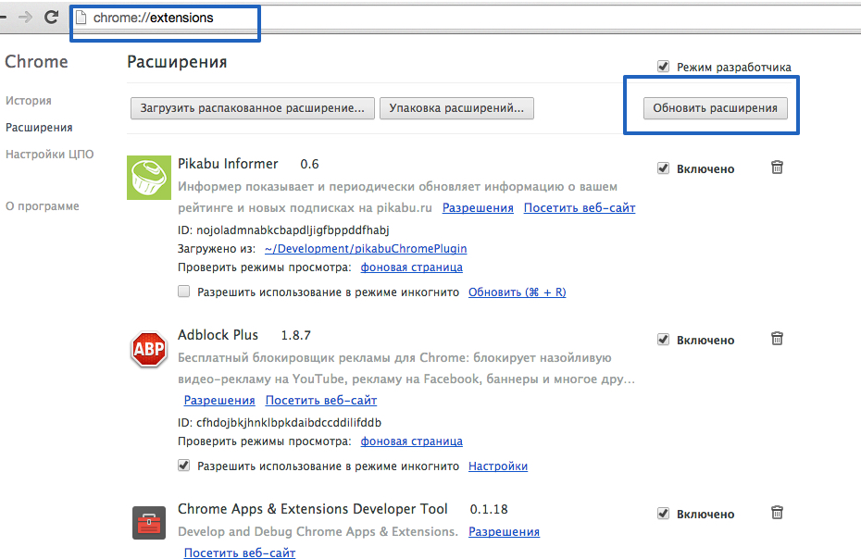Click the page icon in address bar
The height and width of the screenshot is (559, 861).
coord(81,18)
